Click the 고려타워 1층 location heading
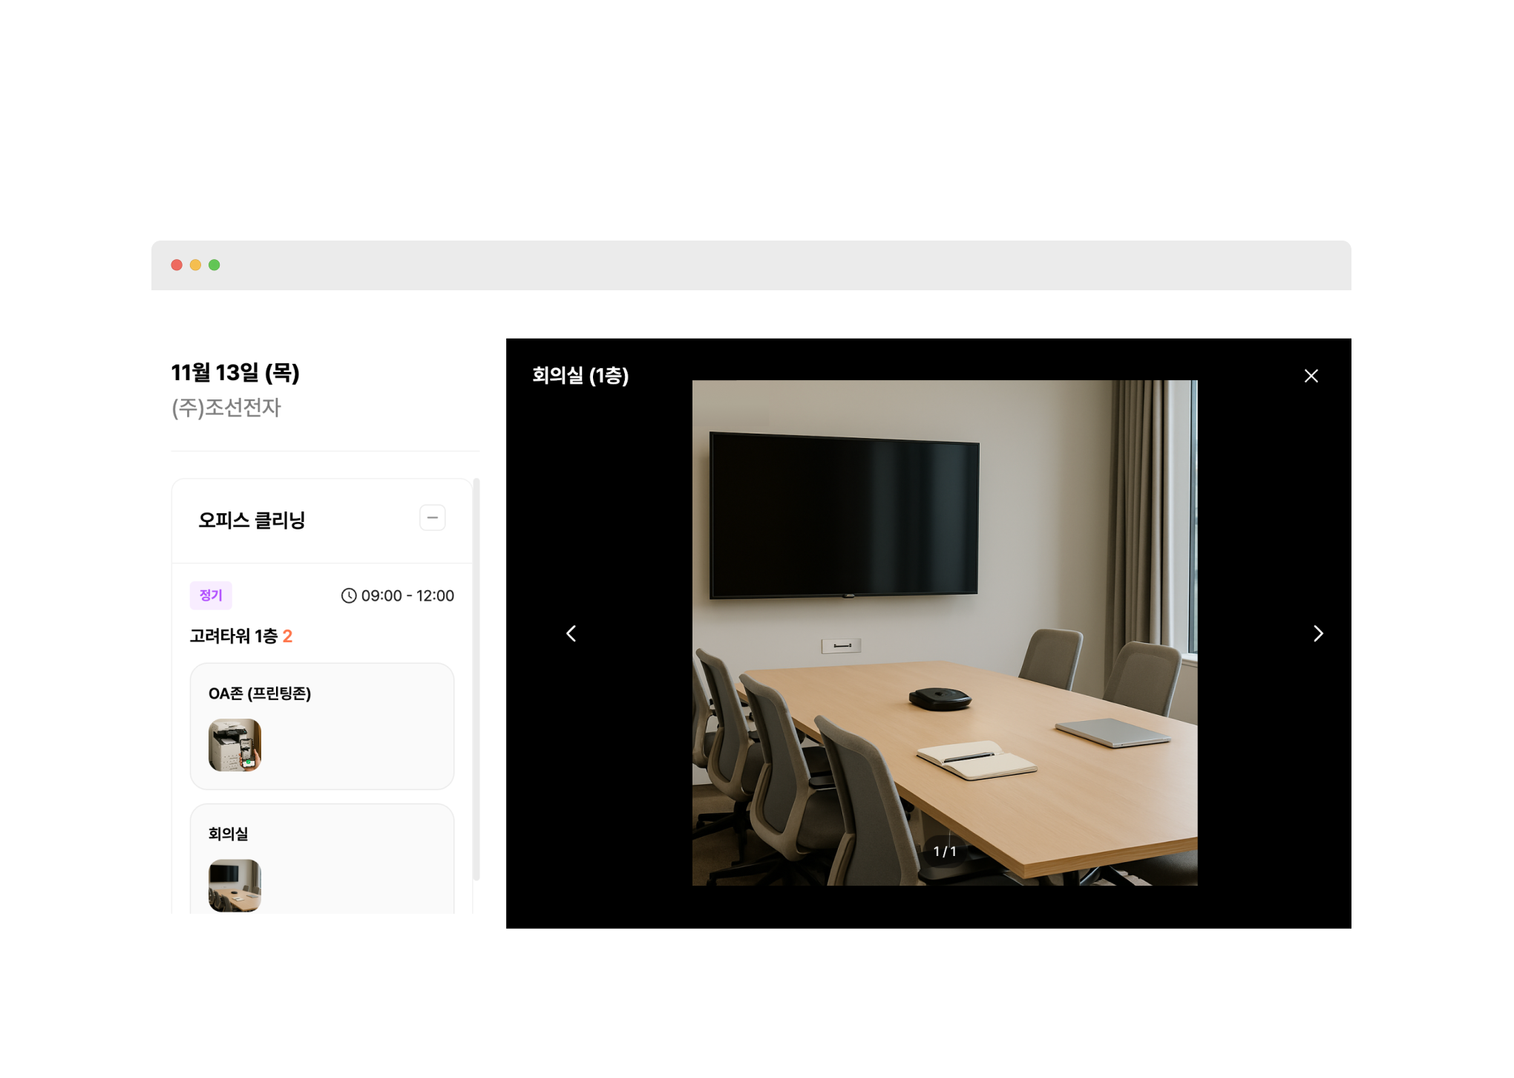This screenshot has width=1514, height=1078. click(x=233, y=636)
